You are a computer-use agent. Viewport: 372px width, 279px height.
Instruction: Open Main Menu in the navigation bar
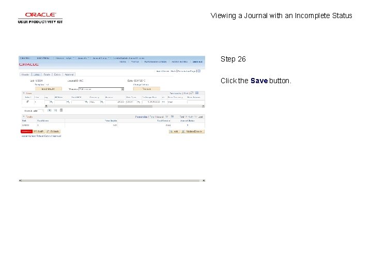[43, 58]
